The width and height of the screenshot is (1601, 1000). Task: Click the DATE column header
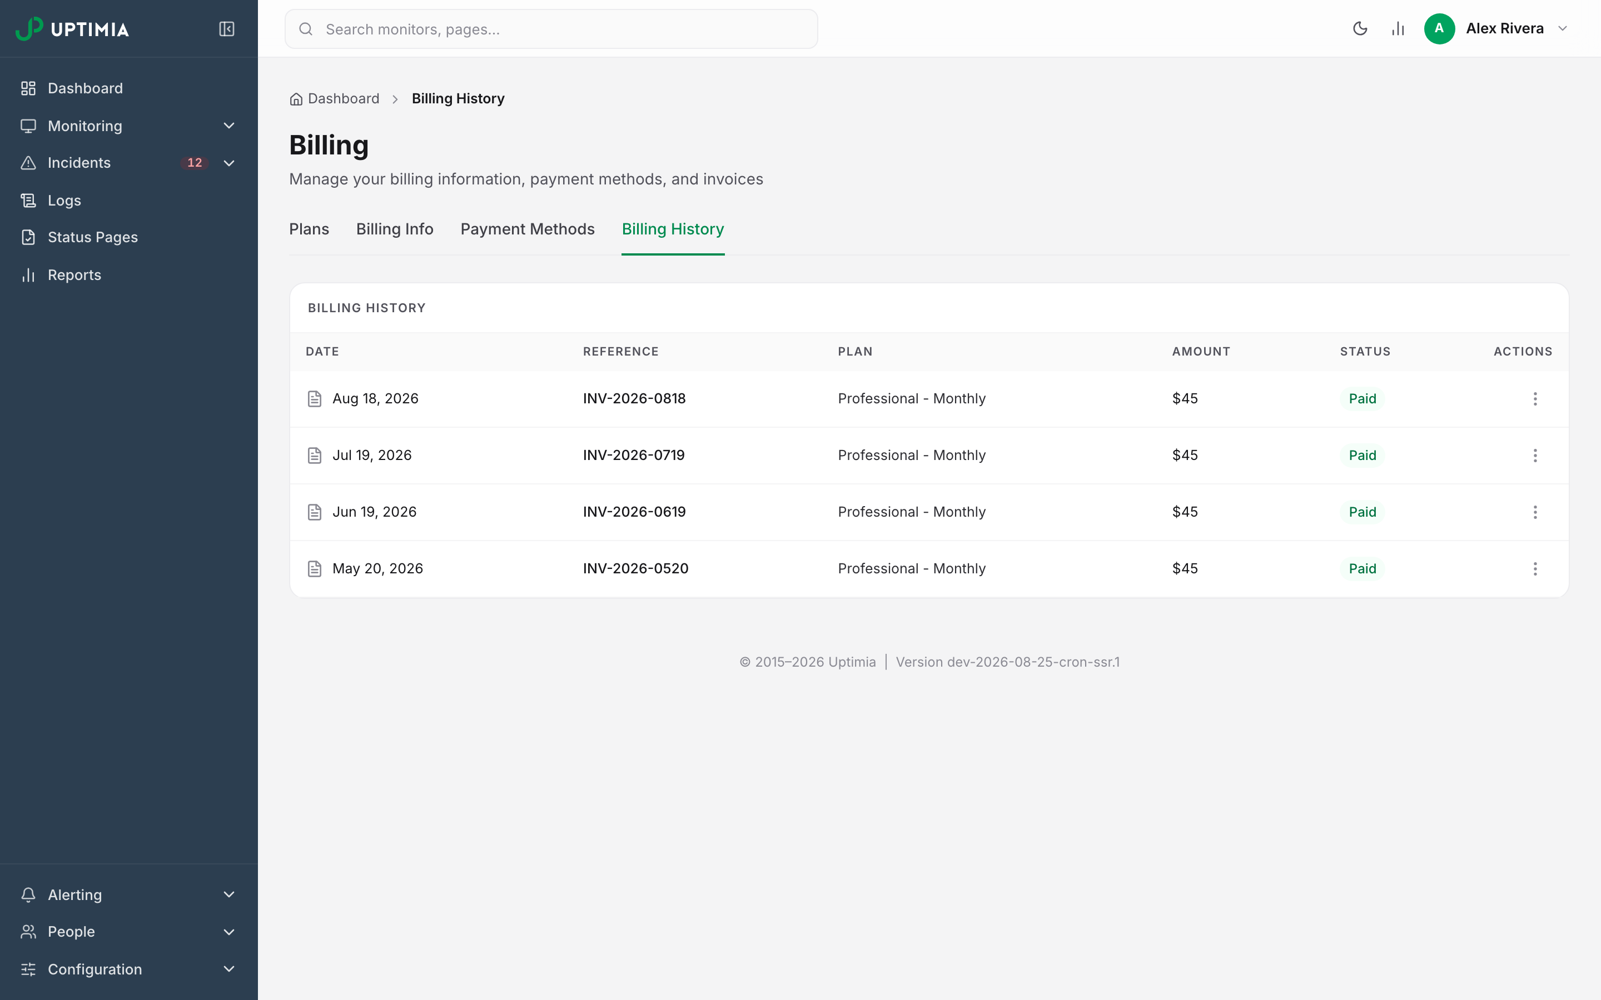322,352
